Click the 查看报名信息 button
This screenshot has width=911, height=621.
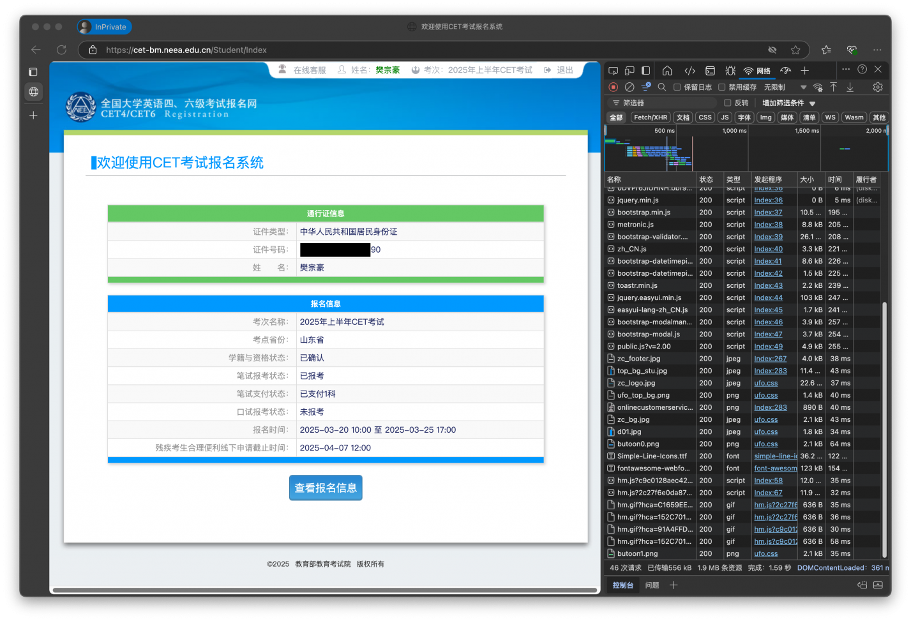pos(326,488)
